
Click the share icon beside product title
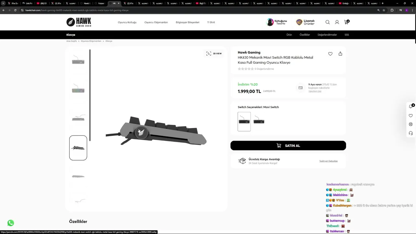click(340, 54)
